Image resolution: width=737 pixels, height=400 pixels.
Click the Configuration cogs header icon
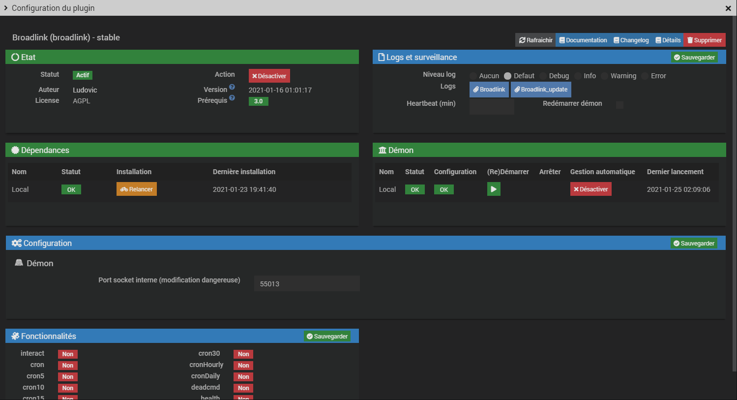17,244
